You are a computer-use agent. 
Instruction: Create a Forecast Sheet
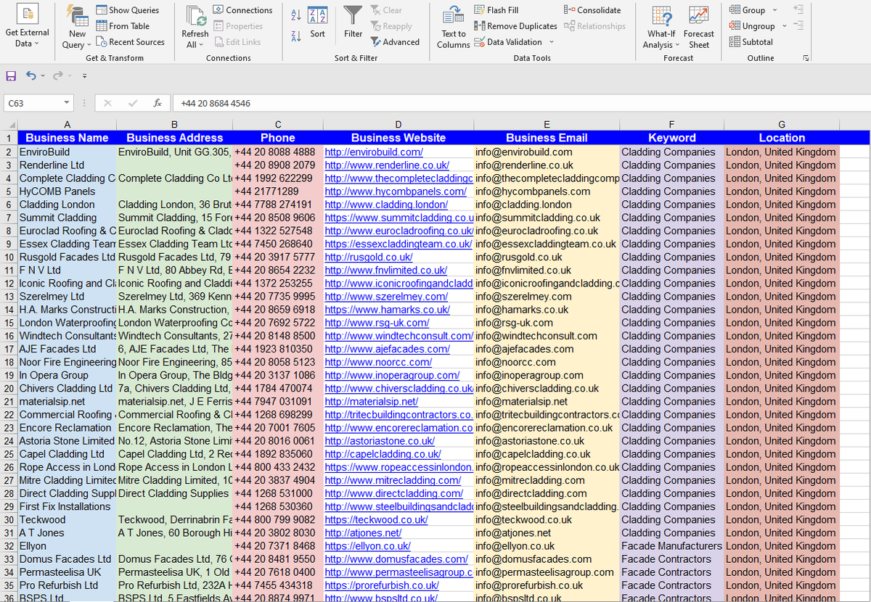pyautogui.click(x=699, y=28)
